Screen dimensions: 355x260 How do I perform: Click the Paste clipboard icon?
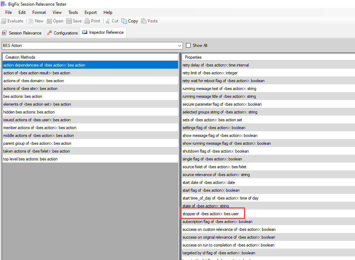coord(144,21)
